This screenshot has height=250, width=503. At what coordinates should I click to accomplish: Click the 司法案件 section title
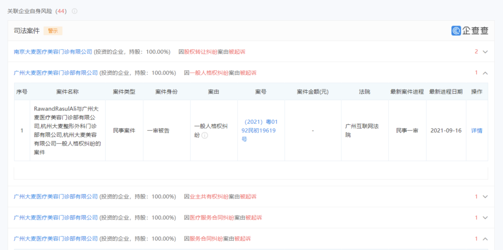27,31
